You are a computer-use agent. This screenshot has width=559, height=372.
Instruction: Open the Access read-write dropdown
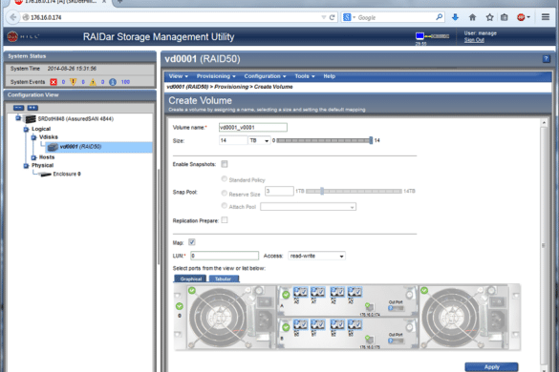point(316,256)
